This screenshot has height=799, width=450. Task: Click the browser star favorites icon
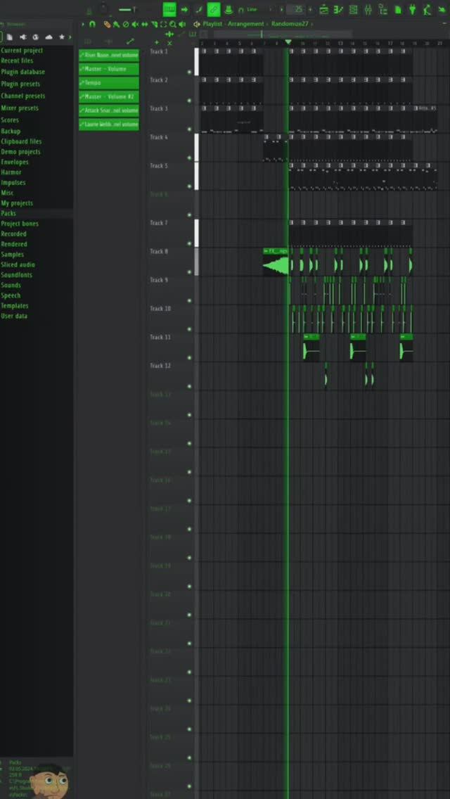pos(62,37)
